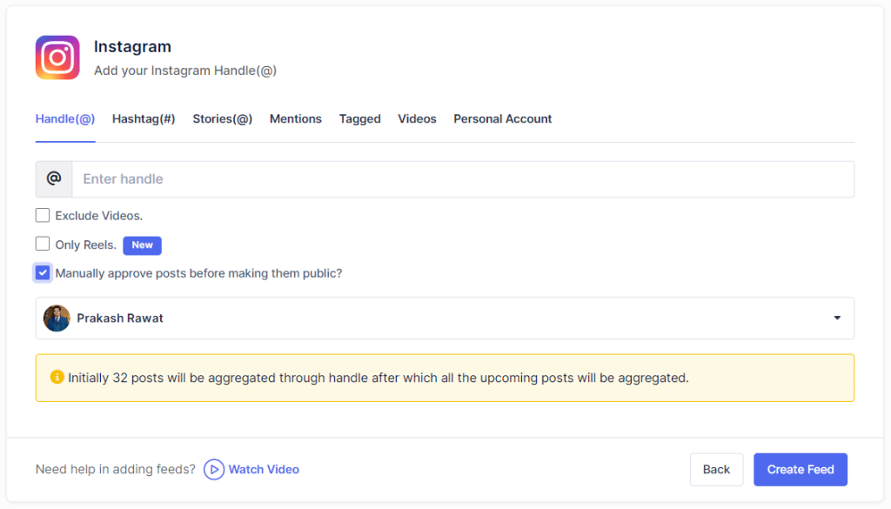The width and height of the screenshot is (891, 509).
Task: Go to the Tagged tab
Action: pyautogui.click(x=360, y=119)
